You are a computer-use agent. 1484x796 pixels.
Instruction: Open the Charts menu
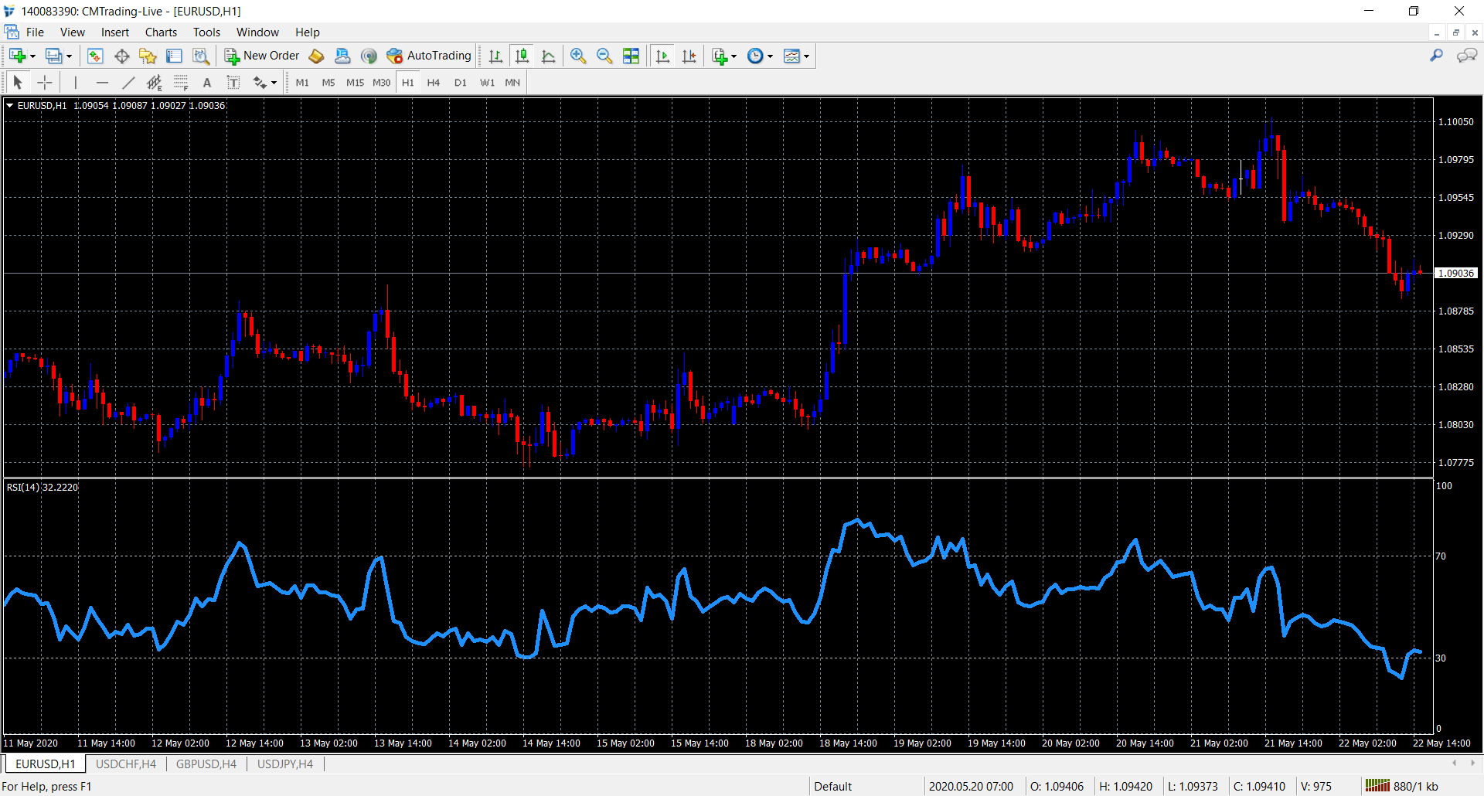[161, 32]
